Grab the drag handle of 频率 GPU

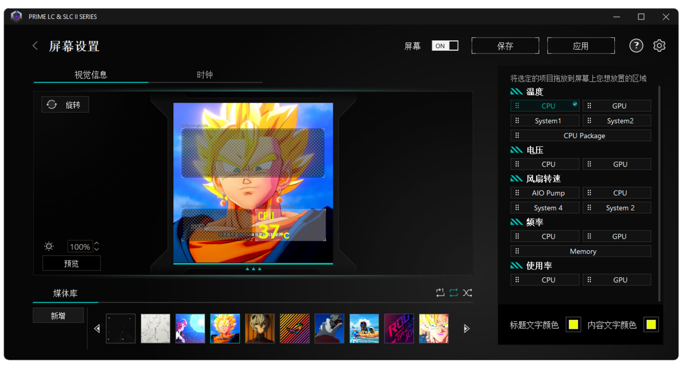click(589, 236)
